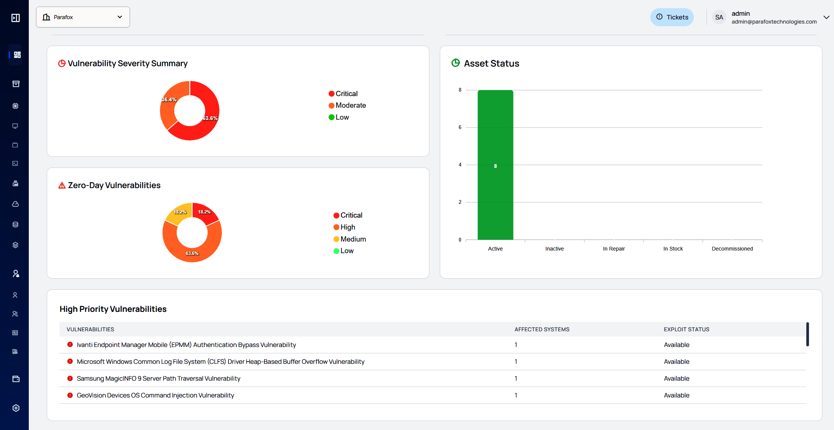The height and width of the screenshot is (430, 834).
Task: Open the hexagon settings icon
Action: 16,408
